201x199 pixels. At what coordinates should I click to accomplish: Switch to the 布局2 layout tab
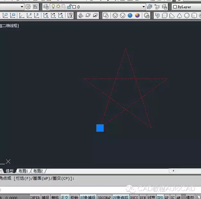pos(38,171)
